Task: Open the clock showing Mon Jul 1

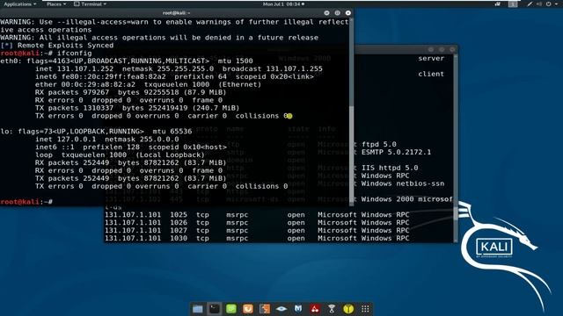Action: [x=283, y=4]
